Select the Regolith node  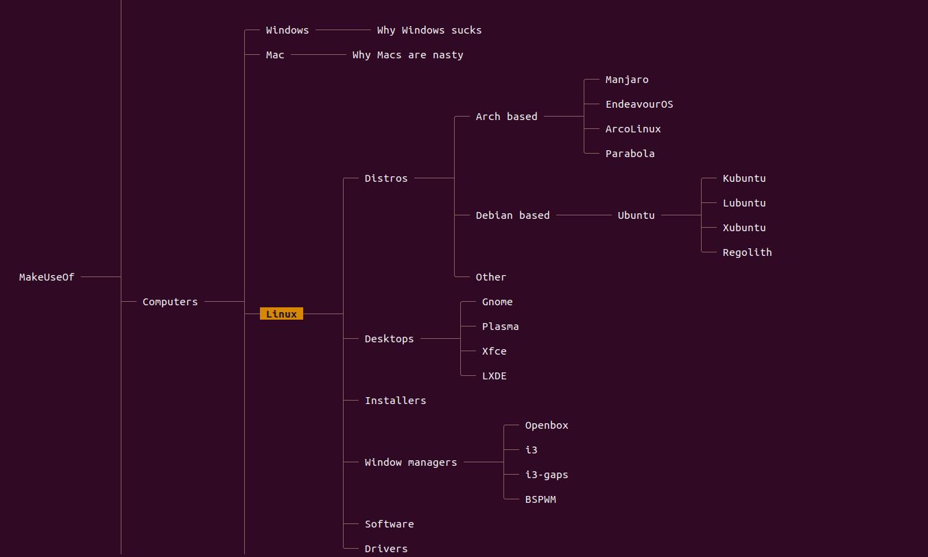[x=748, y=252]
